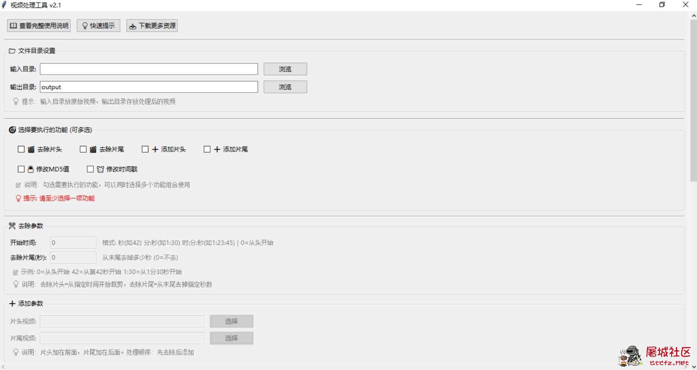Screen dimensions: 697x370
Task: Click the folder icon next to 文件目录设置
Action: 12,51
